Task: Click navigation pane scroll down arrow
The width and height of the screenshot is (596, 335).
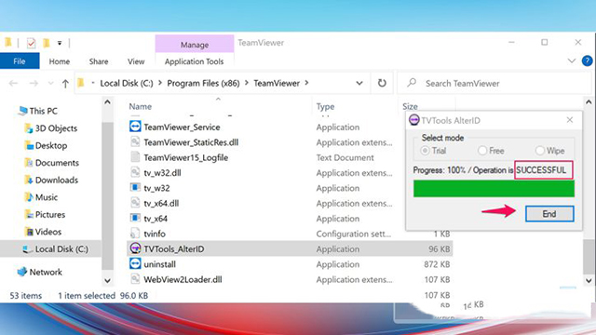Action: [108, 281]
